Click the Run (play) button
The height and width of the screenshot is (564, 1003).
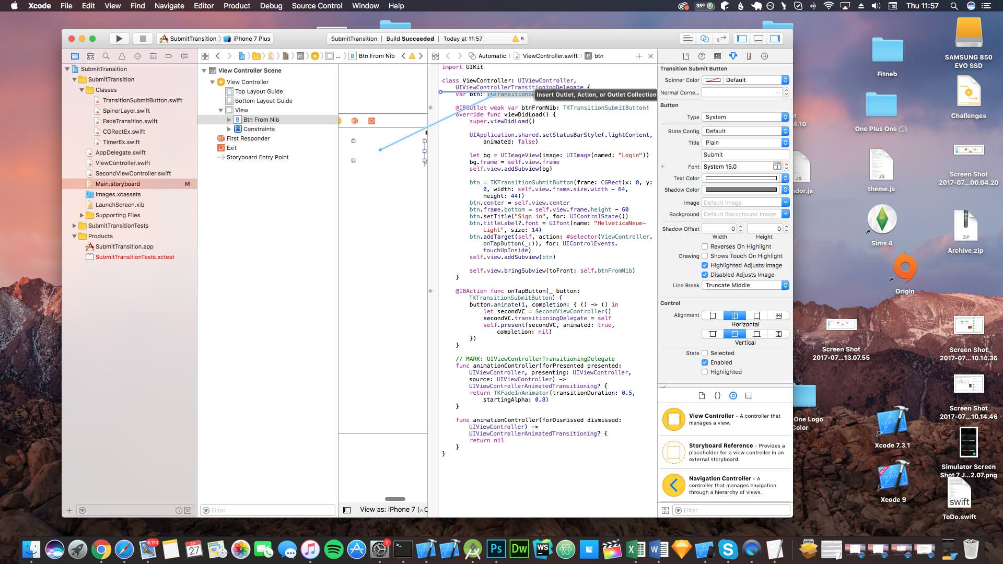[x=119, y=39]
